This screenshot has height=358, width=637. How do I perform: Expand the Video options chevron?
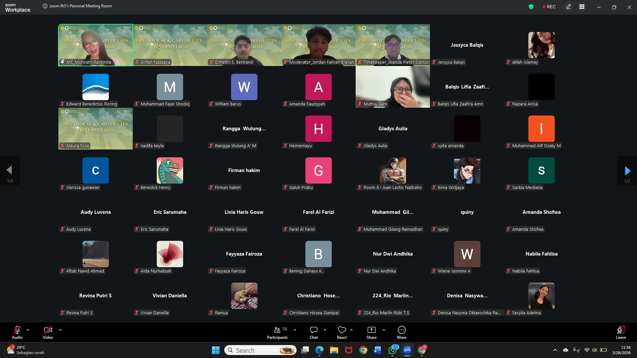click(60, 330)
